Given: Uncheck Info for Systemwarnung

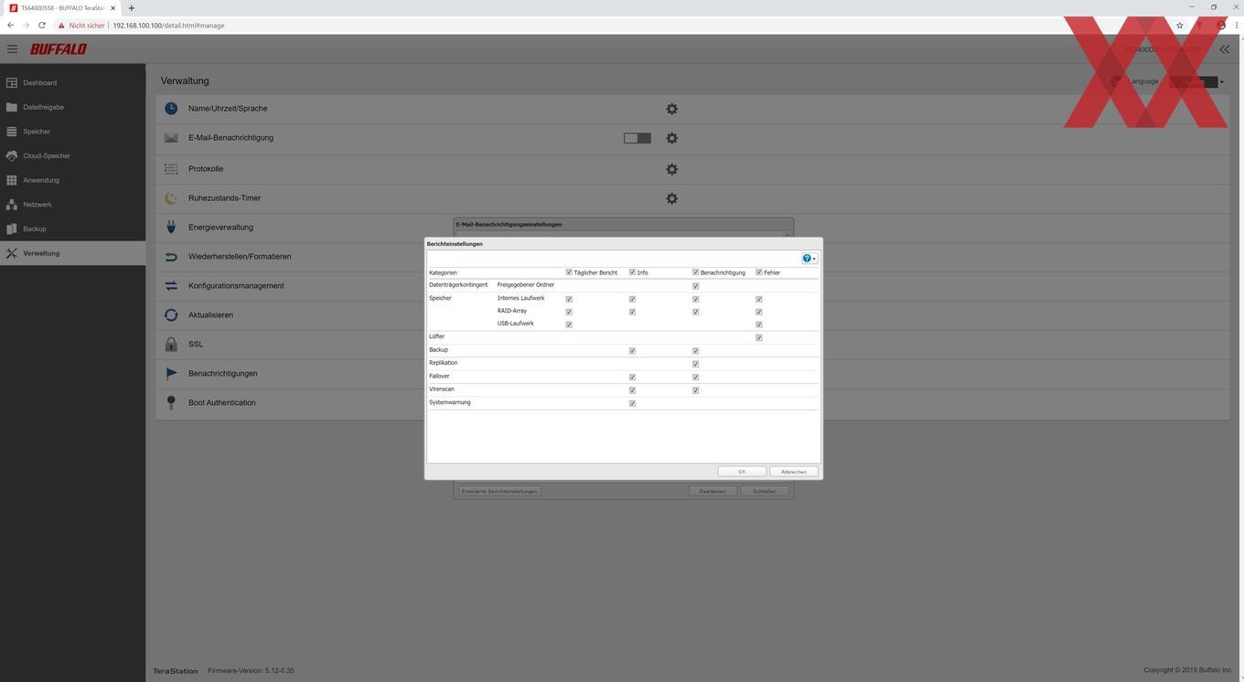Looking at the screenshot, I should (x=632, y=403).
